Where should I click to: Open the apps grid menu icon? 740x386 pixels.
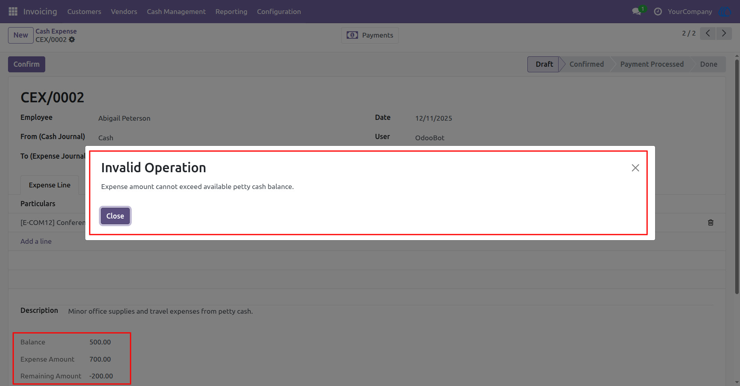coord(13,12)
